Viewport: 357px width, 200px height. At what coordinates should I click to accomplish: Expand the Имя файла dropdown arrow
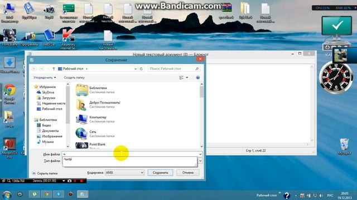coord(200,154)
